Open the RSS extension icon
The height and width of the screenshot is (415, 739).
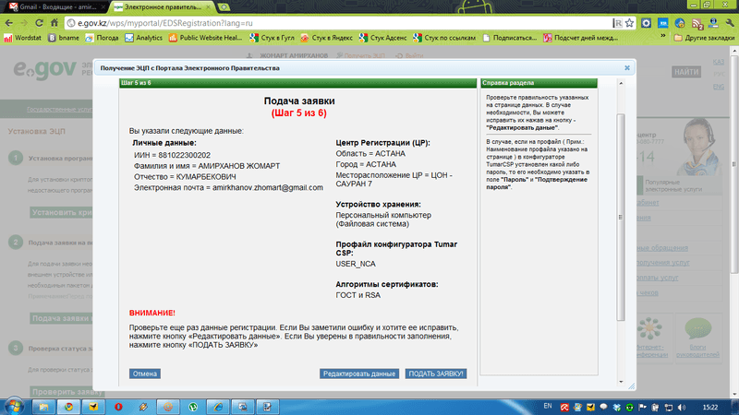coord(697,23)
